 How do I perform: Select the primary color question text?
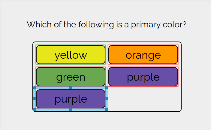click(x=107, y=25)
